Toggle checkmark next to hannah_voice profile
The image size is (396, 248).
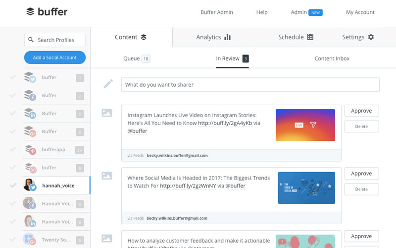(x=13, y=186)
